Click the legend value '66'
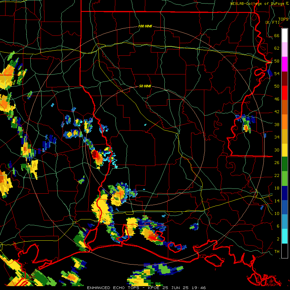Screen dimensions: 290x290 tap(277, 35)
